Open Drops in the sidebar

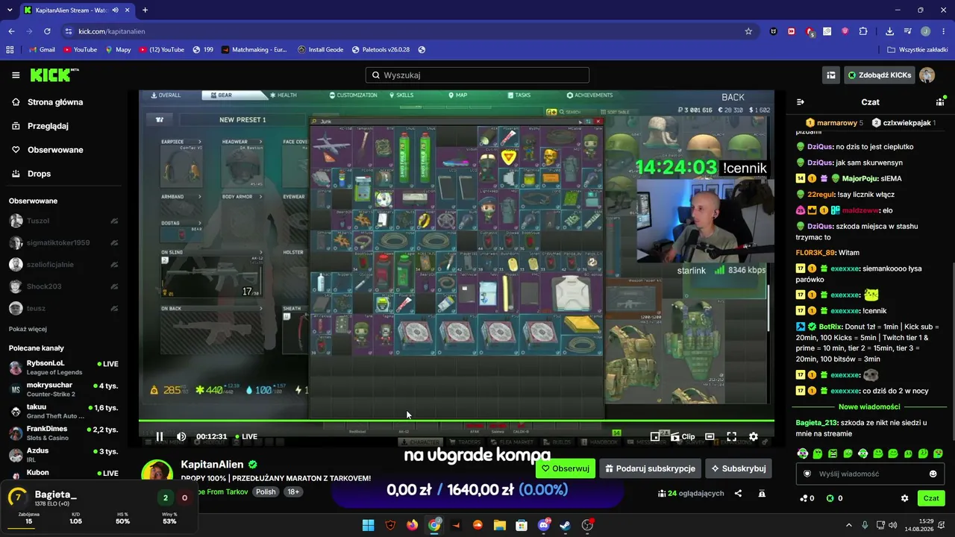click(x=32, y=174)
